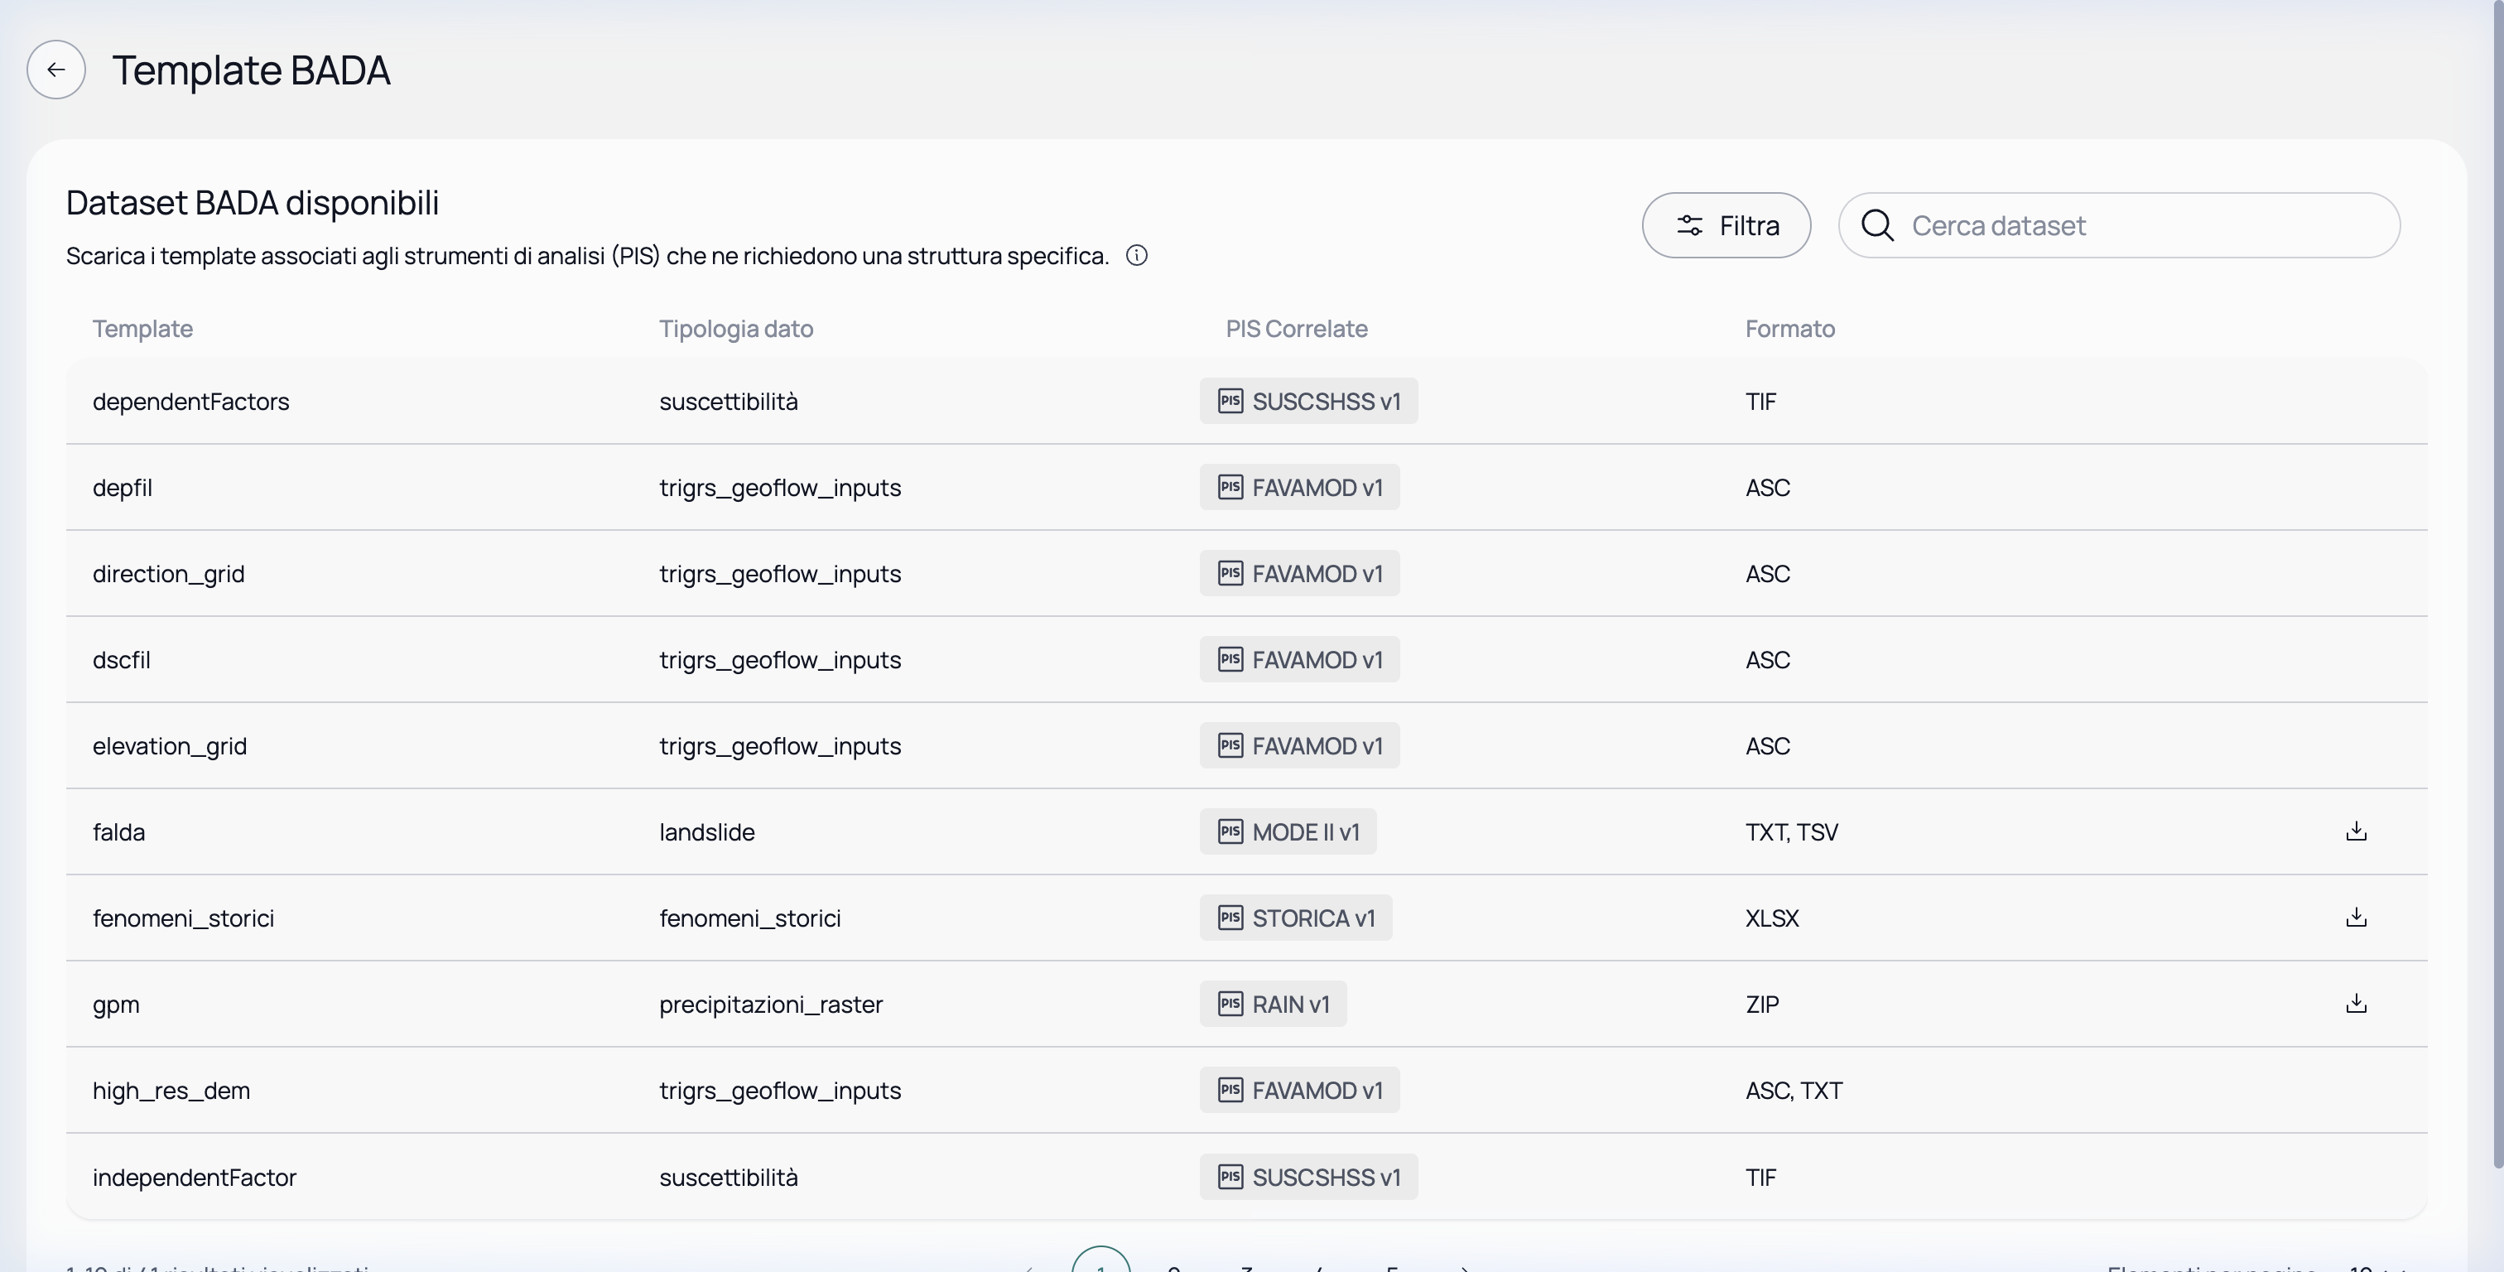Open the RAIN v1 PIS badge
This screenshot has width=2504, height=1272.
(1273, 1004)
